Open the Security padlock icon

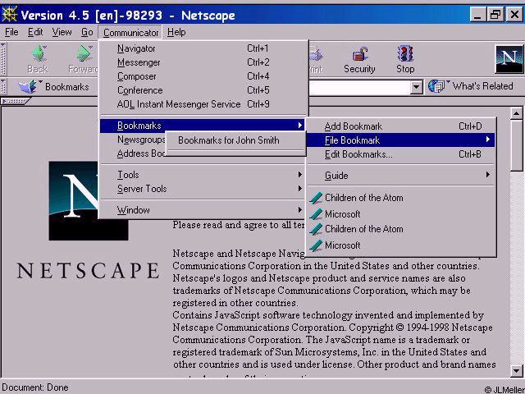[x=359, y=54]
